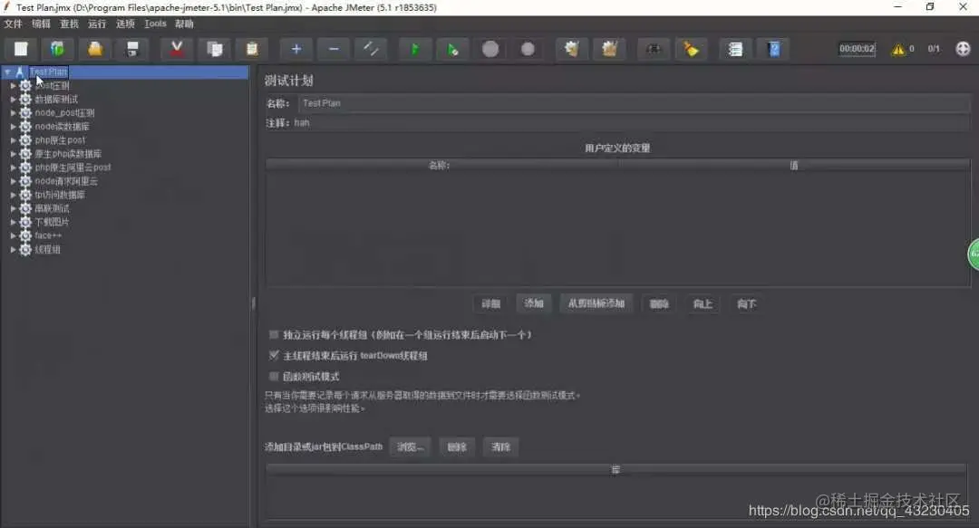The image size is (979, 528).
Task: Collapse all nodes with the minus icon
Action: point(334,49)
